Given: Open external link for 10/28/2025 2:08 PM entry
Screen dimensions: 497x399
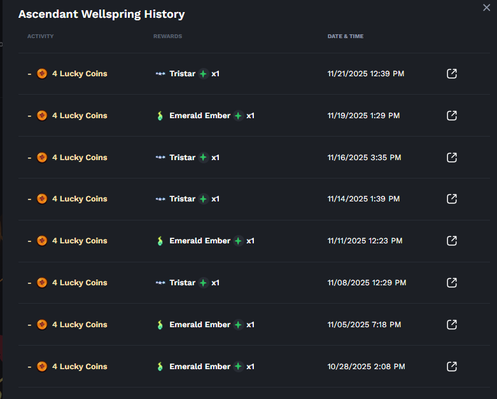Looking at the screenshot, I should point(452,367).
